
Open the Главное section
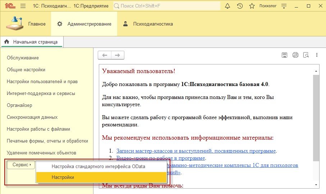(x=37, y=24)
